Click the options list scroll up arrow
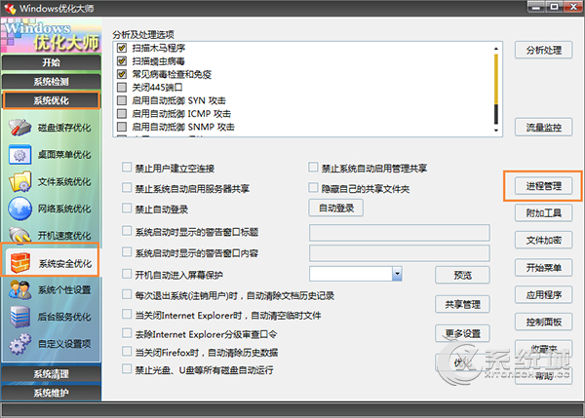Screen dimensions: 585x418 [496, 49]
